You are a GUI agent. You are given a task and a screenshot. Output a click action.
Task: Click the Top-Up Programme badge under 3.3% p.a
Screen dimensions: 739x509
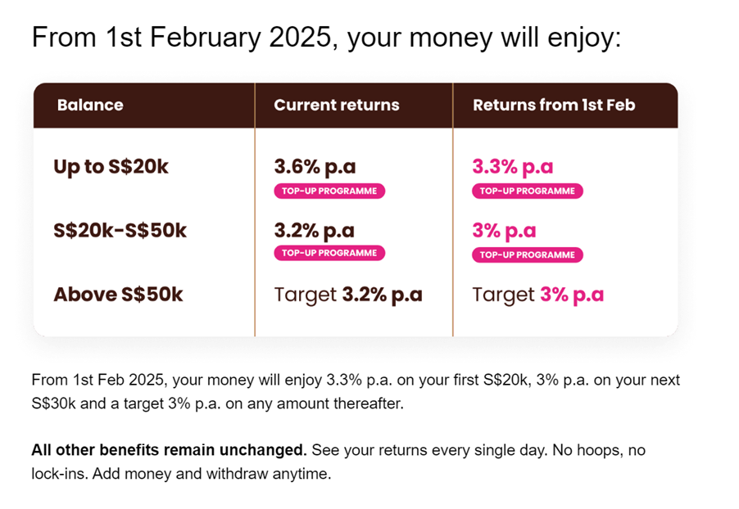click(x=528, y=191)
